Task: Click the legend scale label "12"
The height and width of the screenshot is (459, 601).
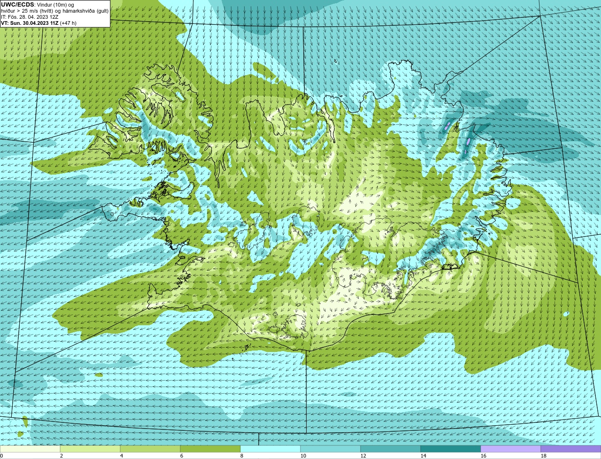Action: (363, 456)
